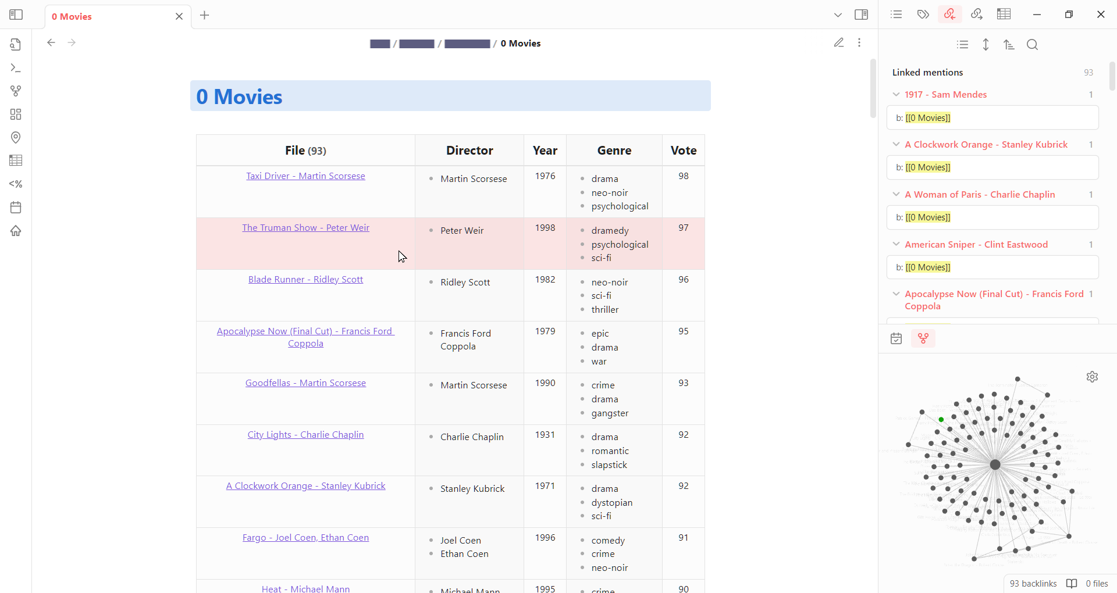
Task: Open The Truman Show - Peter Weir link
Action: coord(305,228)
